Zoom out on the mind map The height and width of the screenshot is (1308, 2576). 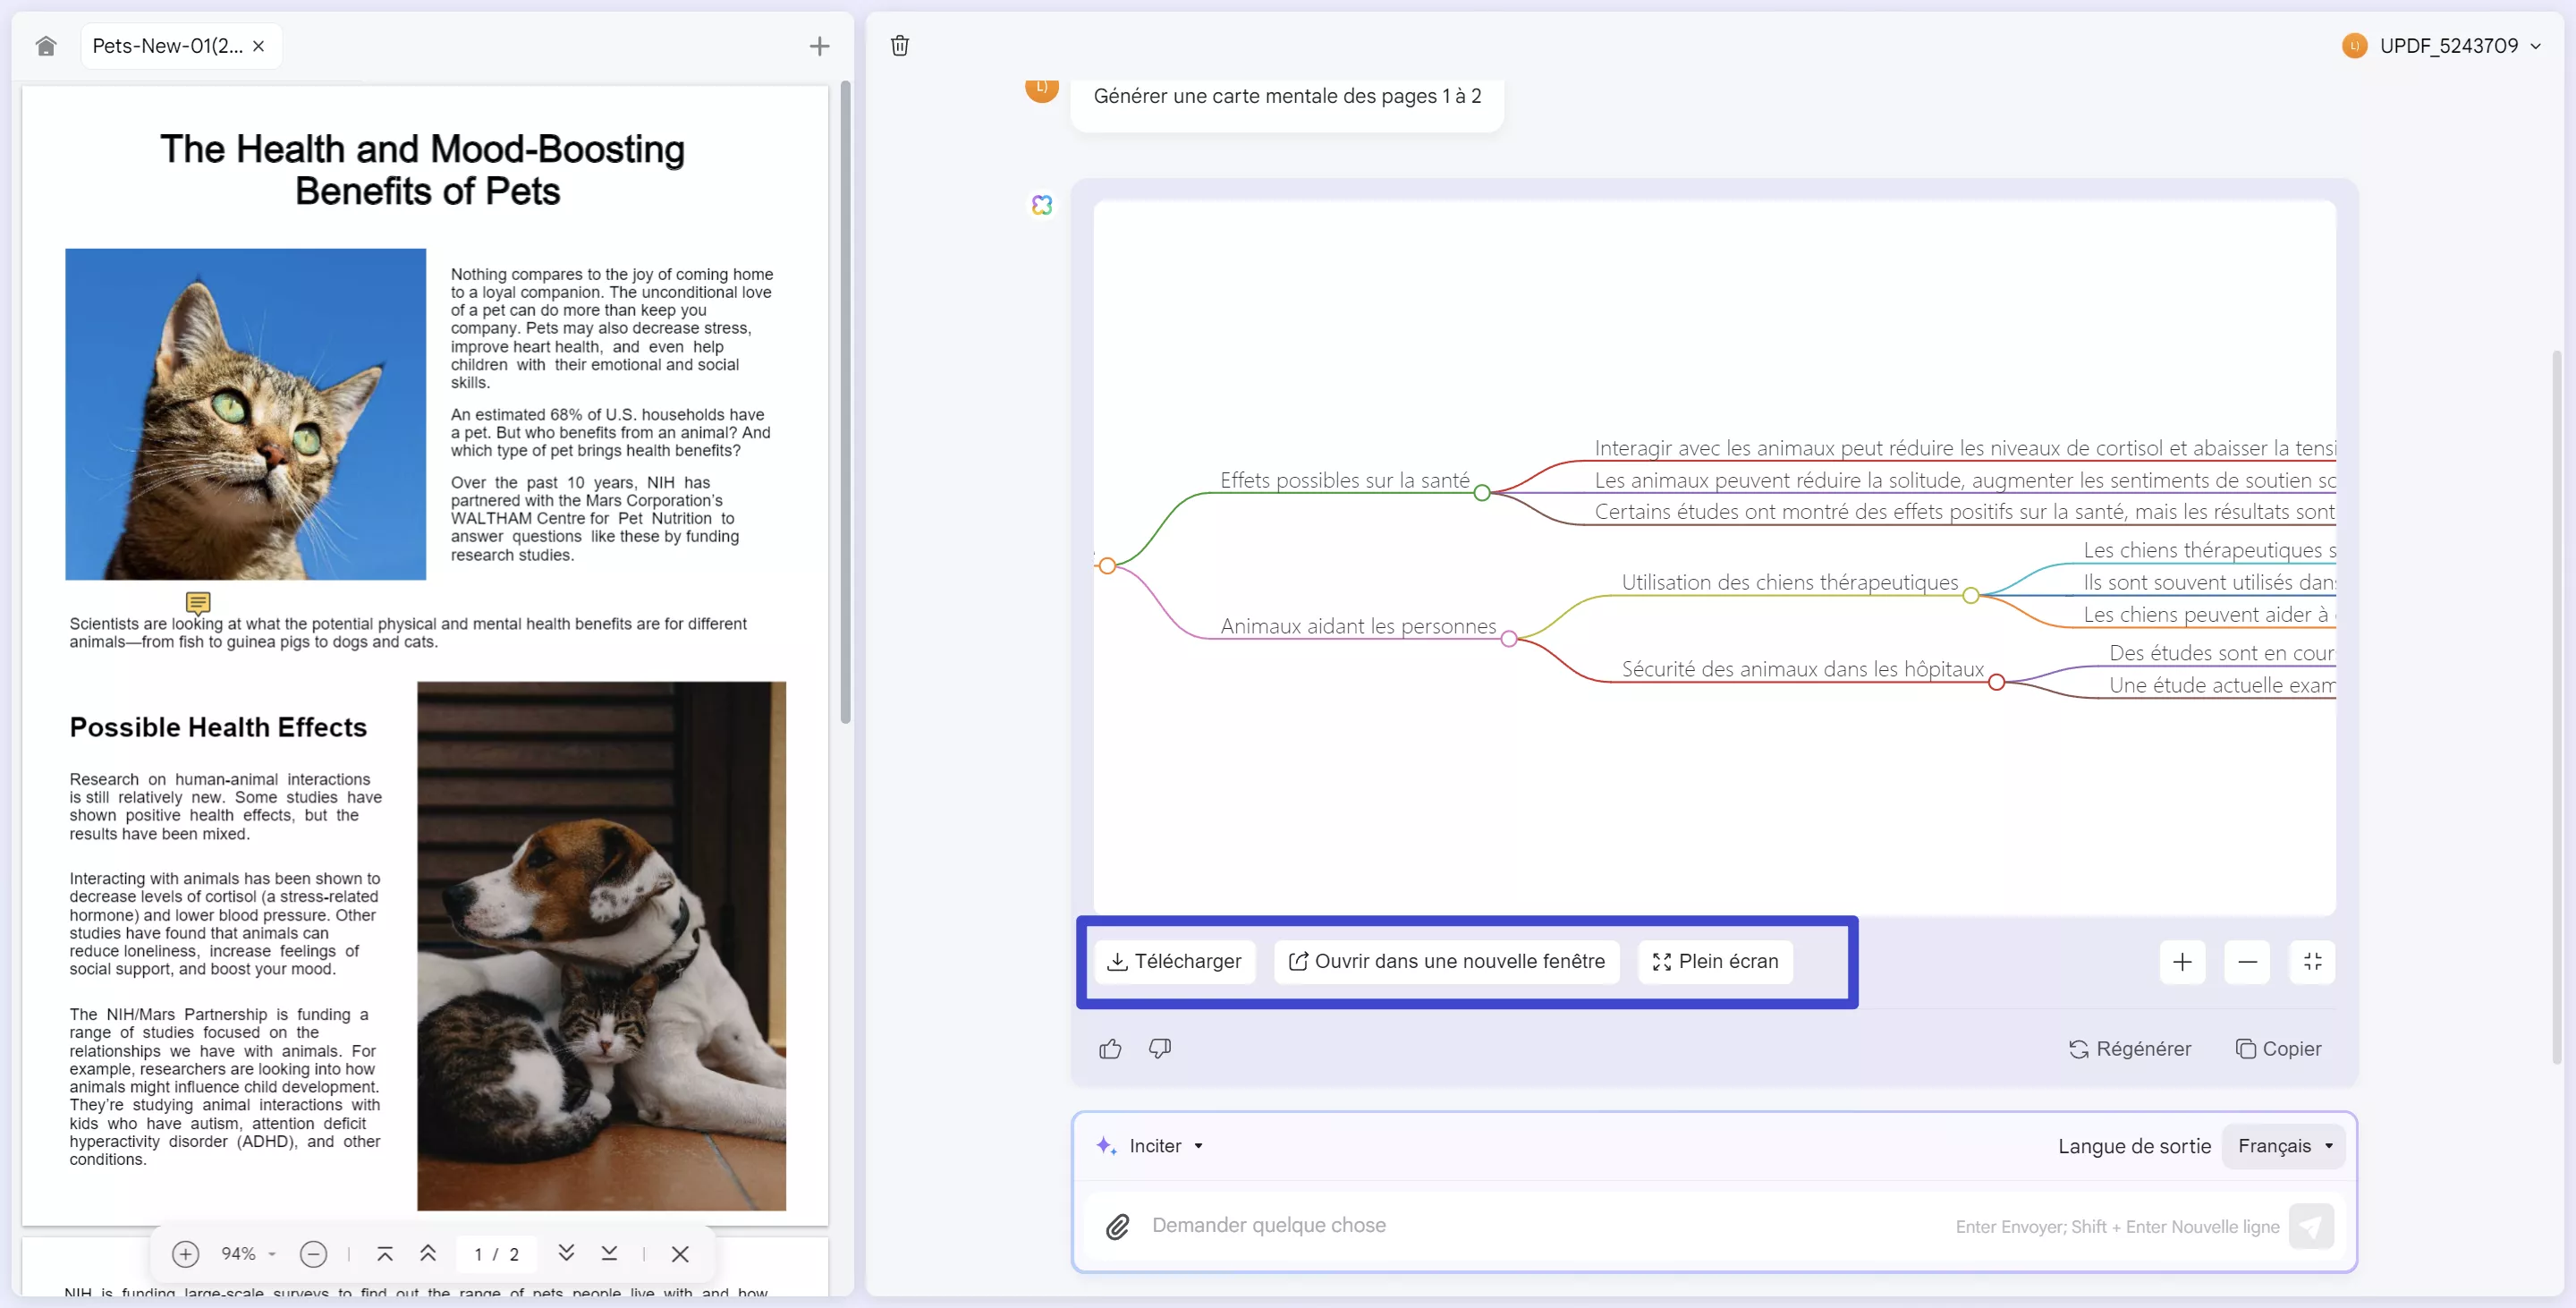pyautogui.click(x=2247, y=962)
